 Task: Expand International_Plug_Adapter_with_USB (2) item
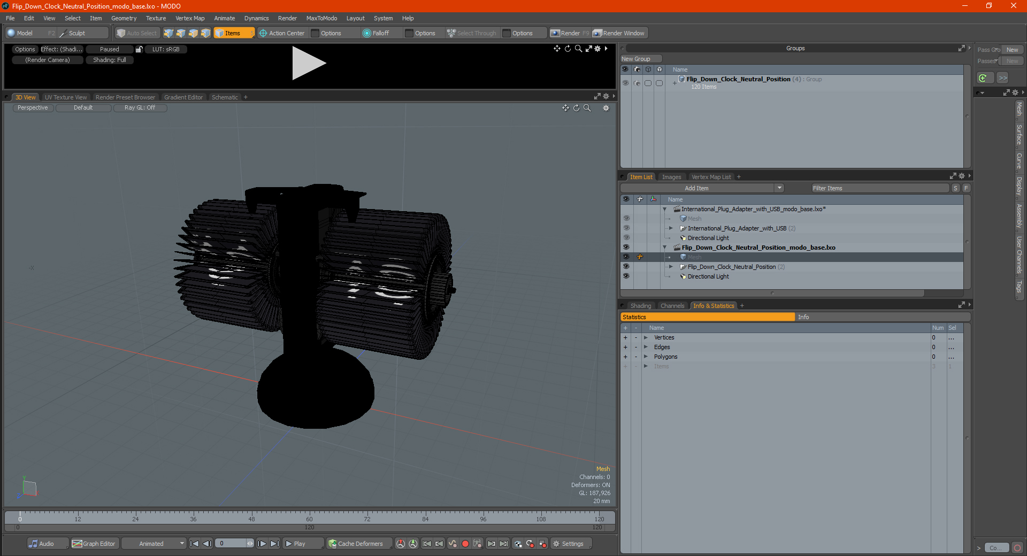[671, 228]
